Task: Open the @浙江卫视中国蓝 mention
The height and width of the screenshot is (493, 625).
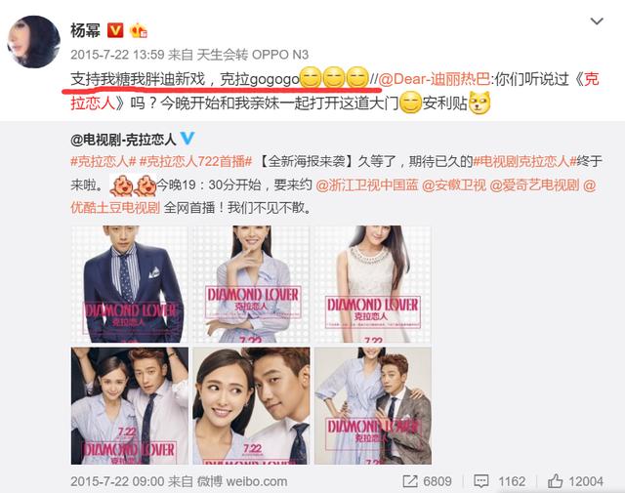Action: tap(367, 185)
